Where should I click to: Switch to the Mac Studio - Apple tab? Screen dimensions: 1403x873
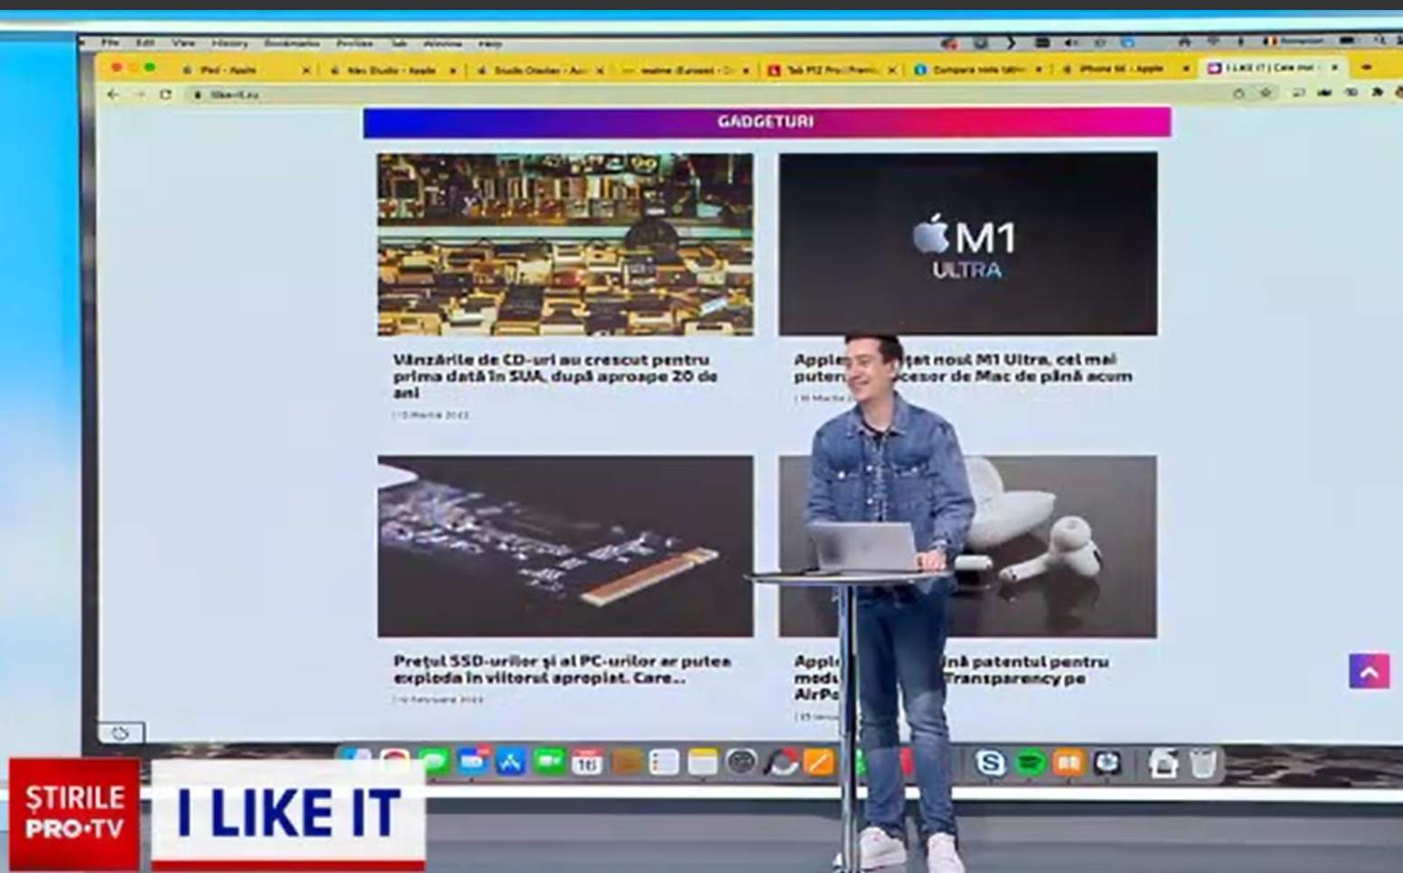(391, 70)
